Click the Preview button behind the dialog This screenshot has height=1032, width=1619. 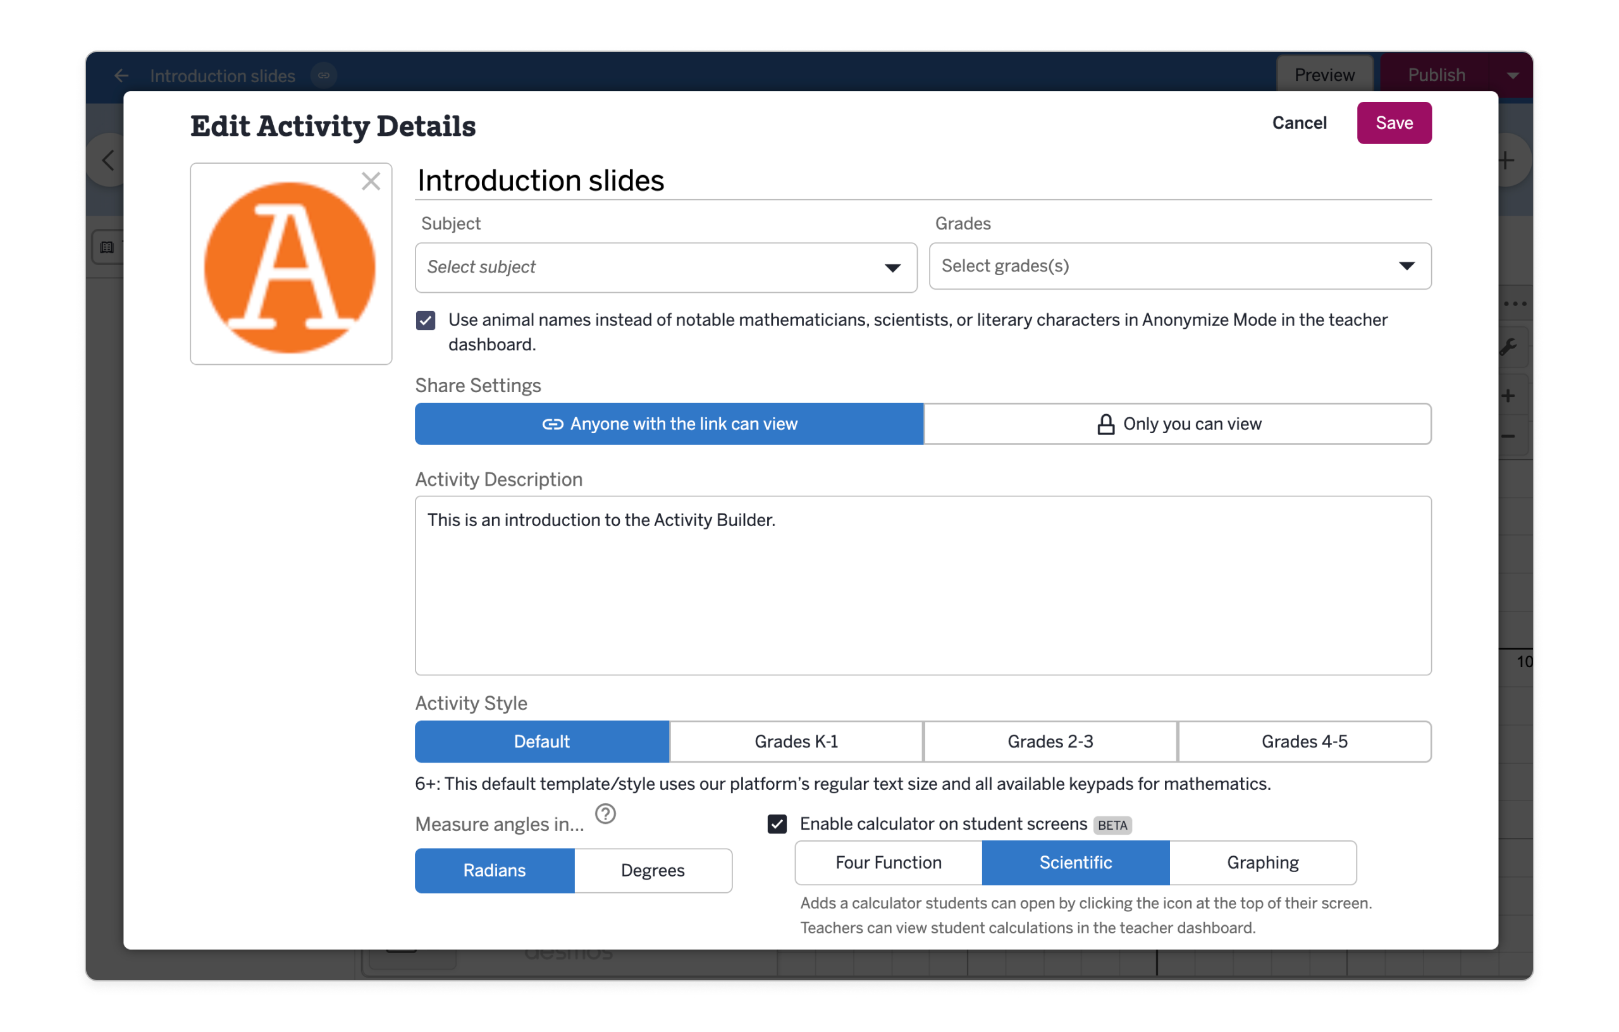[x=1324, y=75]
